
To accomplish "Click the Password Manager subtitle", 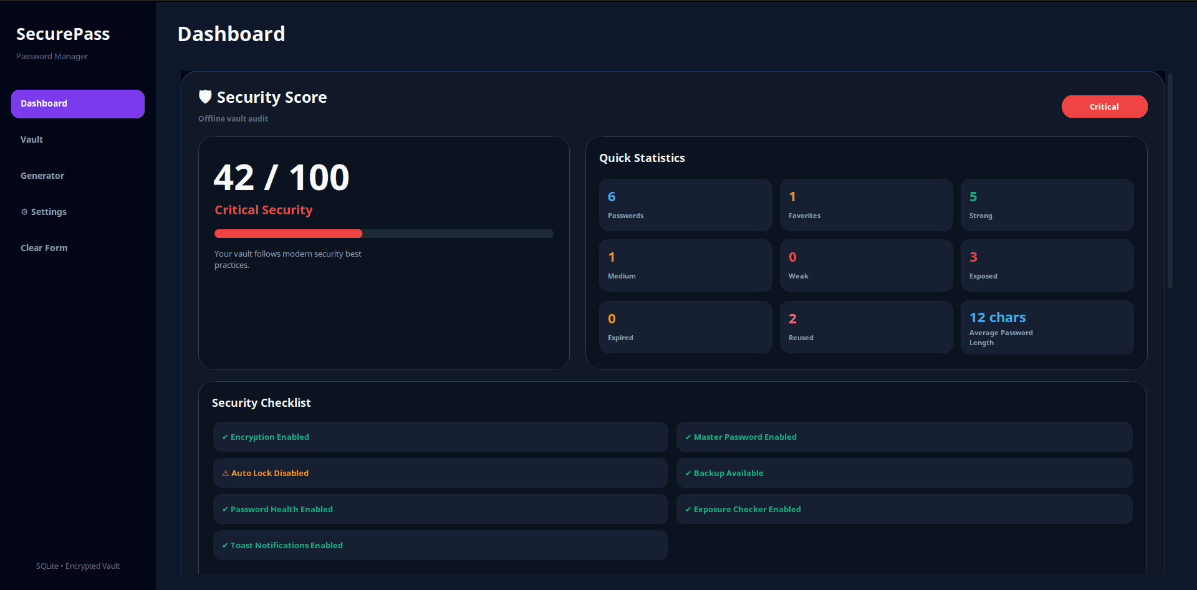I will 52,57.
